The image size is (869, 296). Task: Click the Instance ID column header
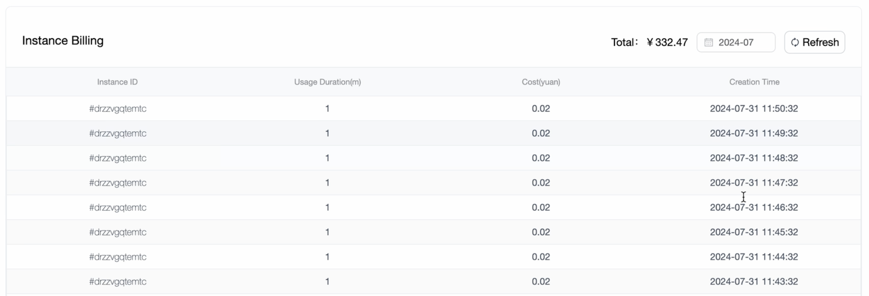pyautogui.click(x=117, y=82)
